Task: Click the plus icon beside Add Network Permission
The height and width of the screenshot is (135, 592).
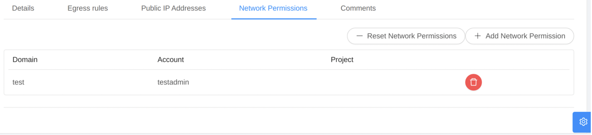Action: tap(477, 36)
